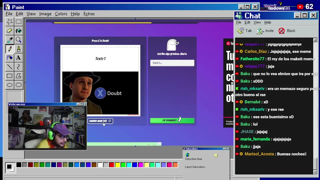The width and height of the screenshot is (320, 180).
Task: Select the Text tool marked A
Action: pyautogui.click(x=18, y=58)
